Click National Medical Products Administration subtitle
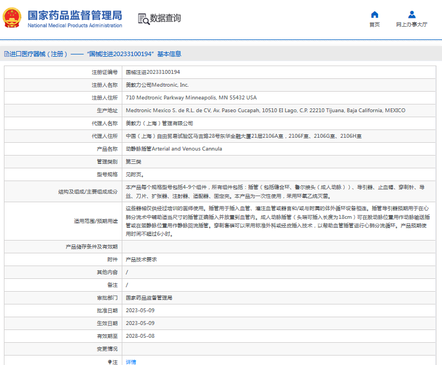This screenshot has width=442, height=365. coord(75,26)
